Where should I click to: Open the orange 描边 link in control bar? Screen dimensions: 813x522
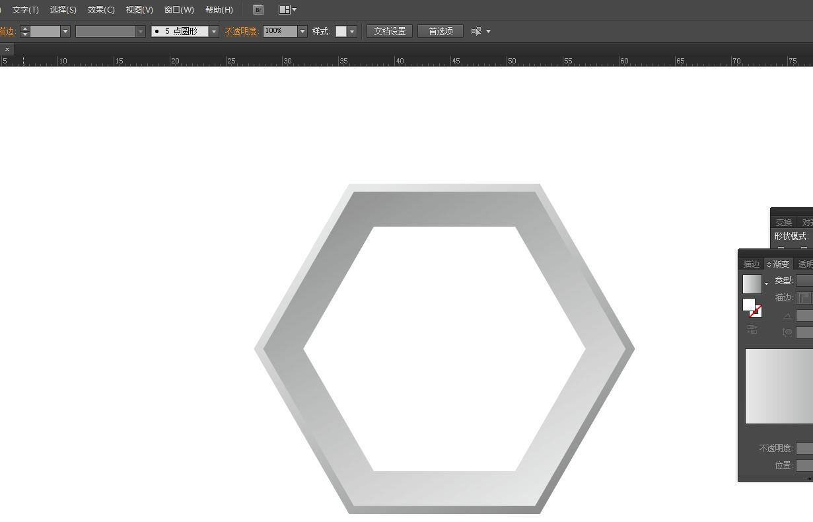coord(8,31)
